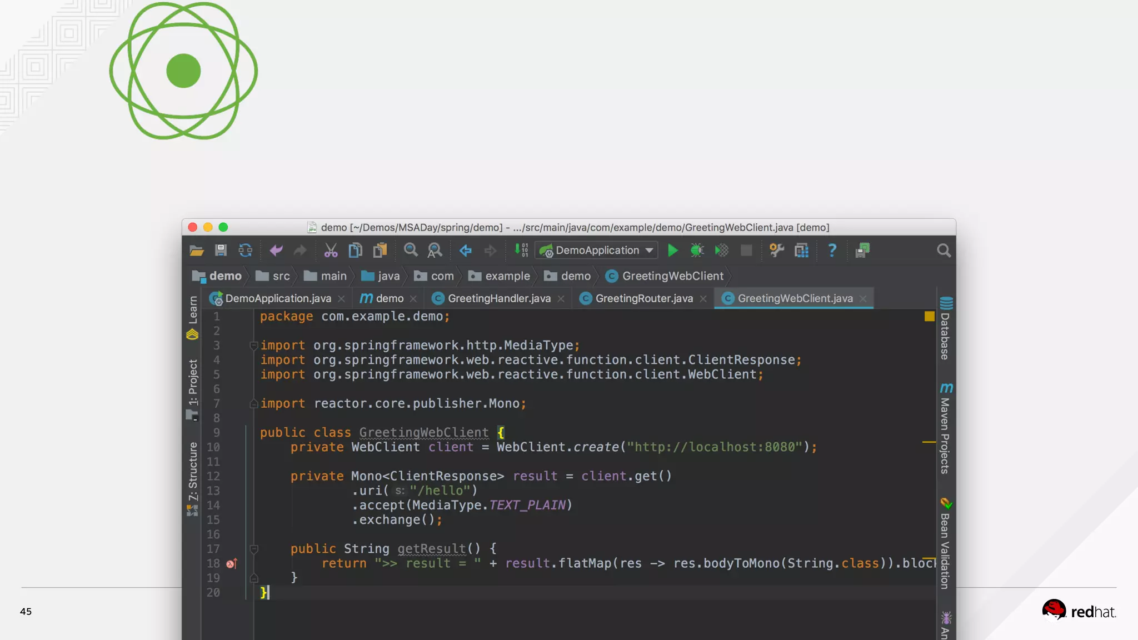Collapse the import block fold marker on line 3
The width and height of the screenshot is (1138, 640).
253,346
